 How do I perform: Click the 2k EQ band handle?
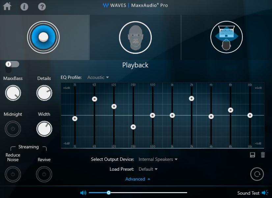click(x=192, y=99)
